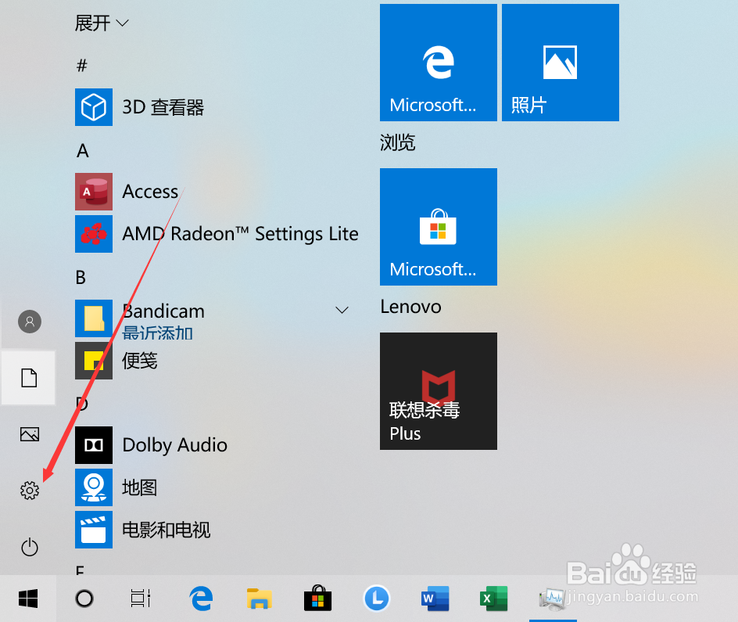Jump via the # section header

82,65
